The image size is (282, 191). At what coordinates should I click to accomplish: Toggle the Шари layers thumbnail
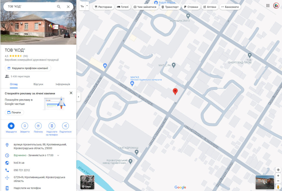(x=87, y=182)
